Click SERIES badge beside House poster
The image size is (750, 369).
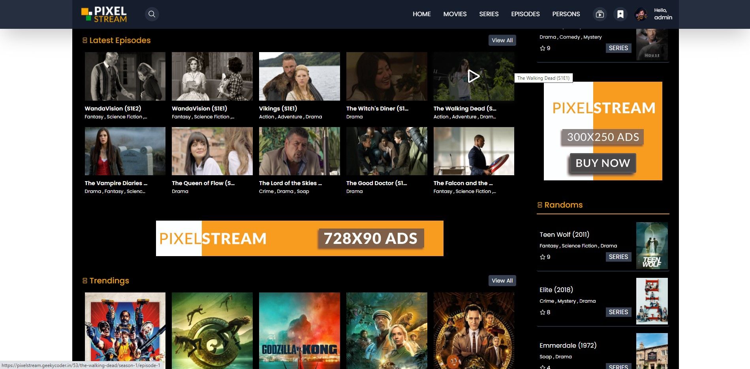(x=618, y=48)
